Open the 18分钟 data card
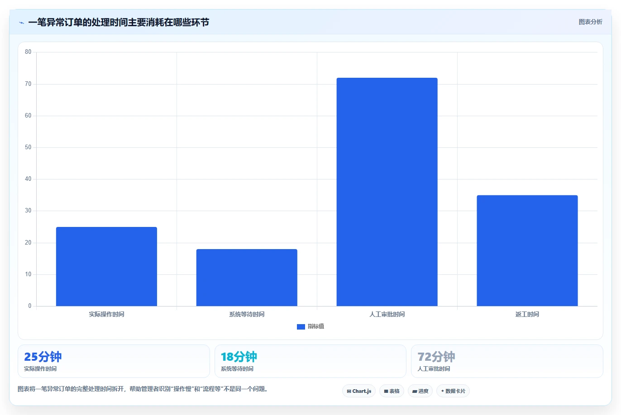The image size is (621, 415). coord(310,361)
